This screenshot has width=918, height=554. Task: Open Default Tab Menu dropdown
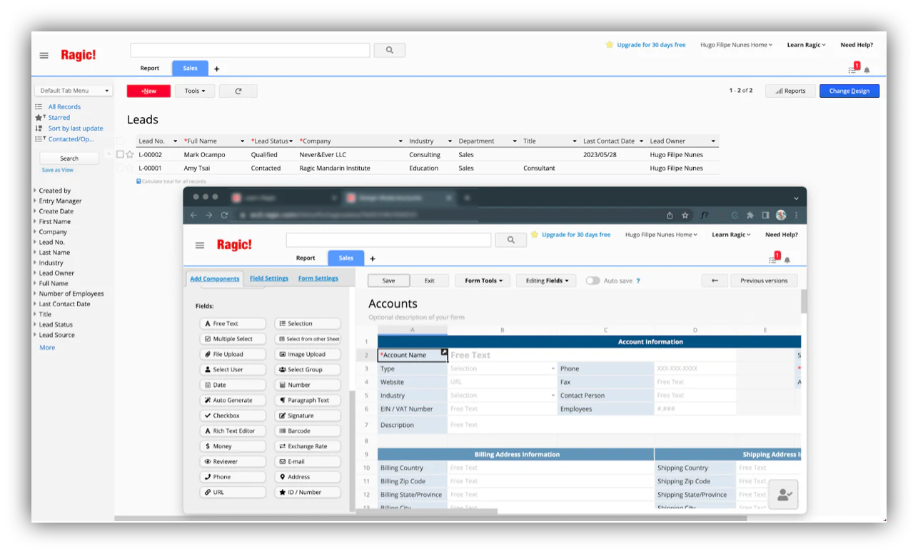tap(74, 91)
